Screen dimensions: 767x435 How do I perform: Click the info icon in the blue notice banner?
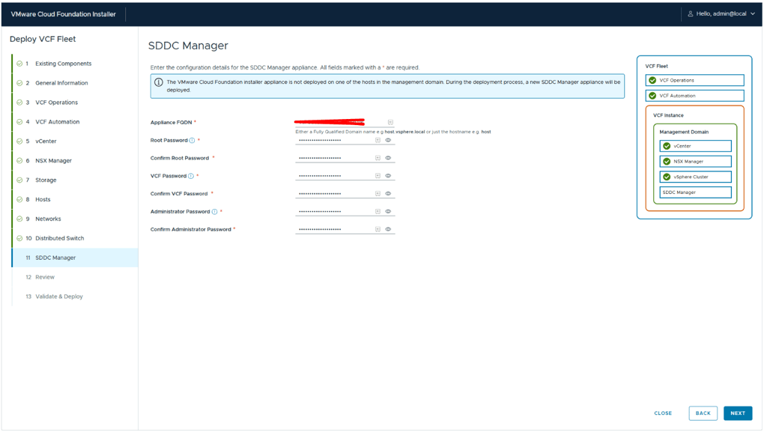159,82
